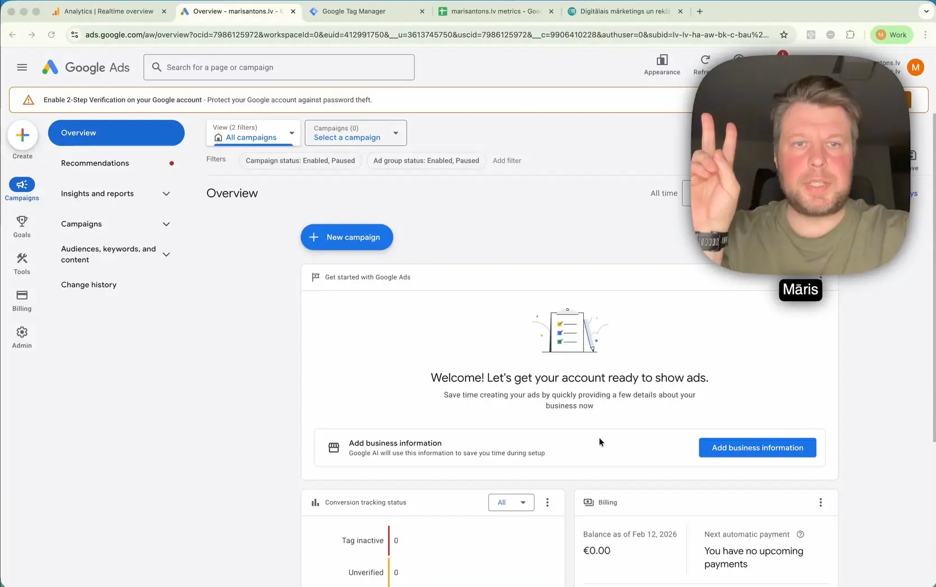Image resolution: width=936 pixels, height=587 pixels.
Task: Open Conversion tracking status three-dot menu
Action: tap(547, 502)
